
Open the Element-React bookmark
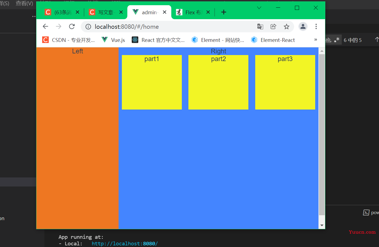point(273,40)
